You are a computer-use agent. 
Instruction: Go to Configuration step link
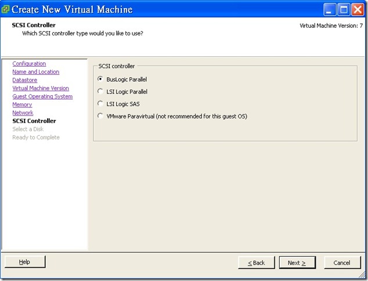click(29, 64)
